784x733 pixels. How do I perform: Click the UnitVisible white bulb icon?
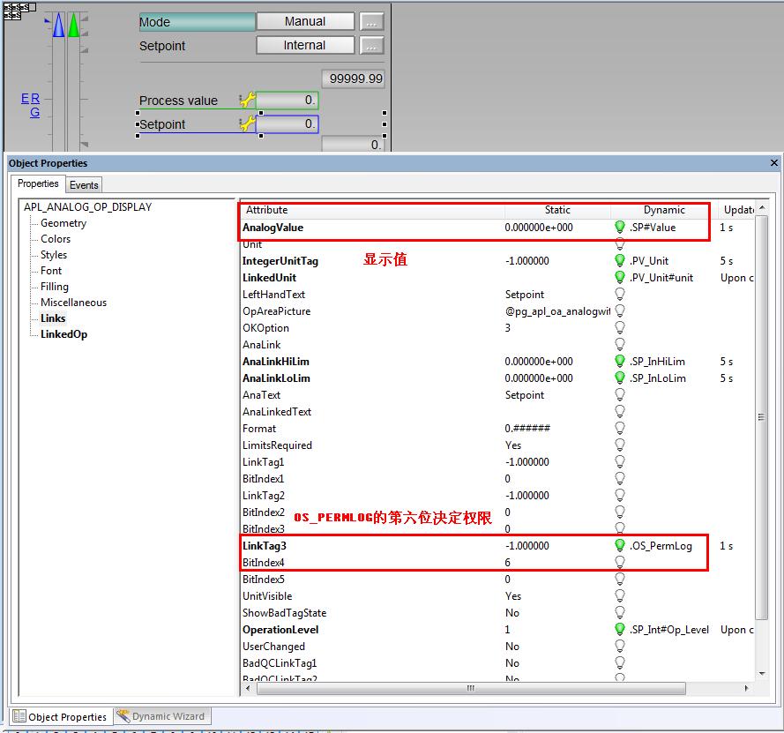tap(619, 596)
